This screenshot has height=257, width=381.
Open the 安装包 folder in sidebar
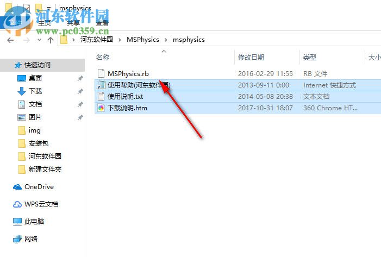point(39,143)
